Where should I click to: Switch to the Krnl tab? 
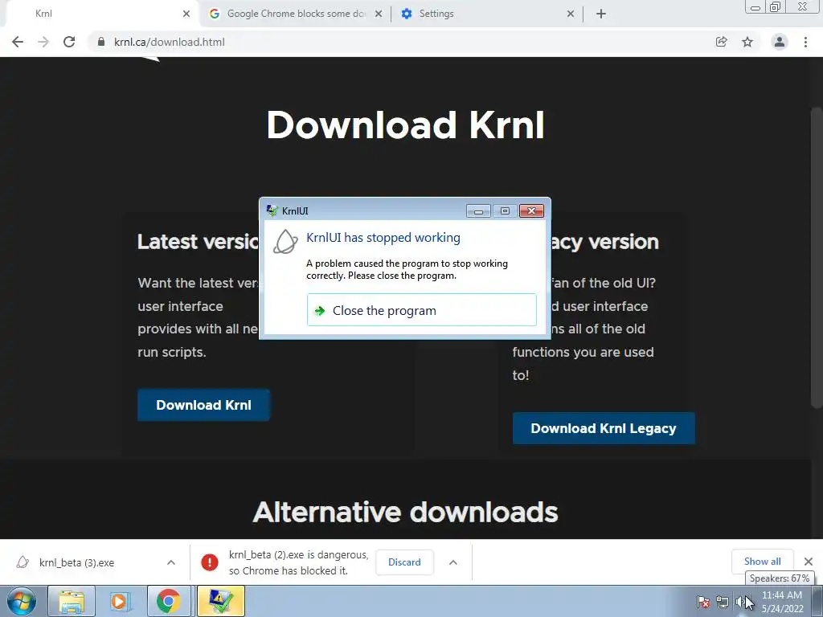pyautogui.click(x=100, y=14)
